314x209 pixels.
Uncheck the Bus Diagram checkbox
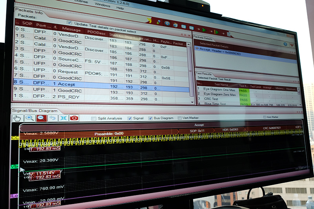[x=150, y=118]
